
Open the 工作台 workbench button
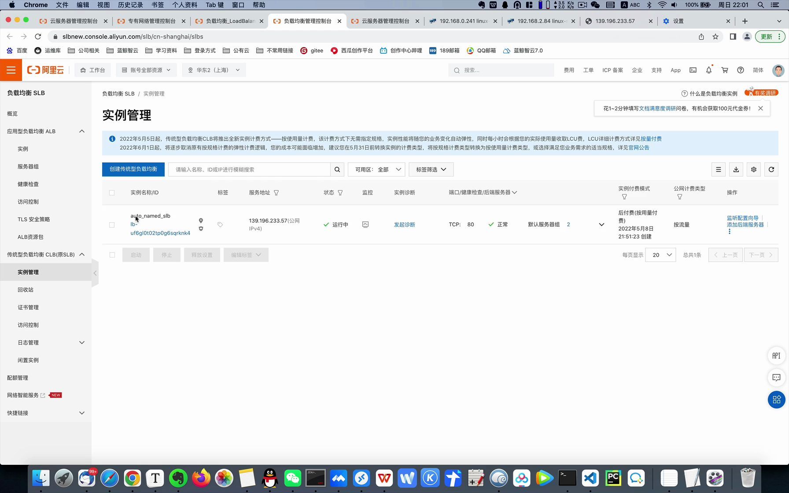tap(93, 70)
